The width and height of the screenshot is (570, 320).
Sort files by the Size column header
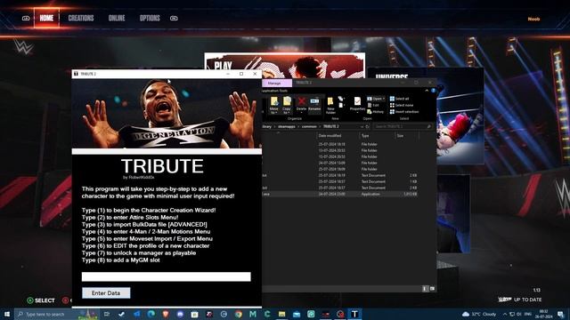coord(400,136)
